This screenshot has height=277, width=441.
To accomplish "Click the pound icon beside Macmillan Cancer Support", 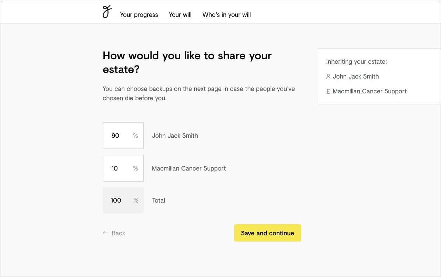I will (328, 91).
